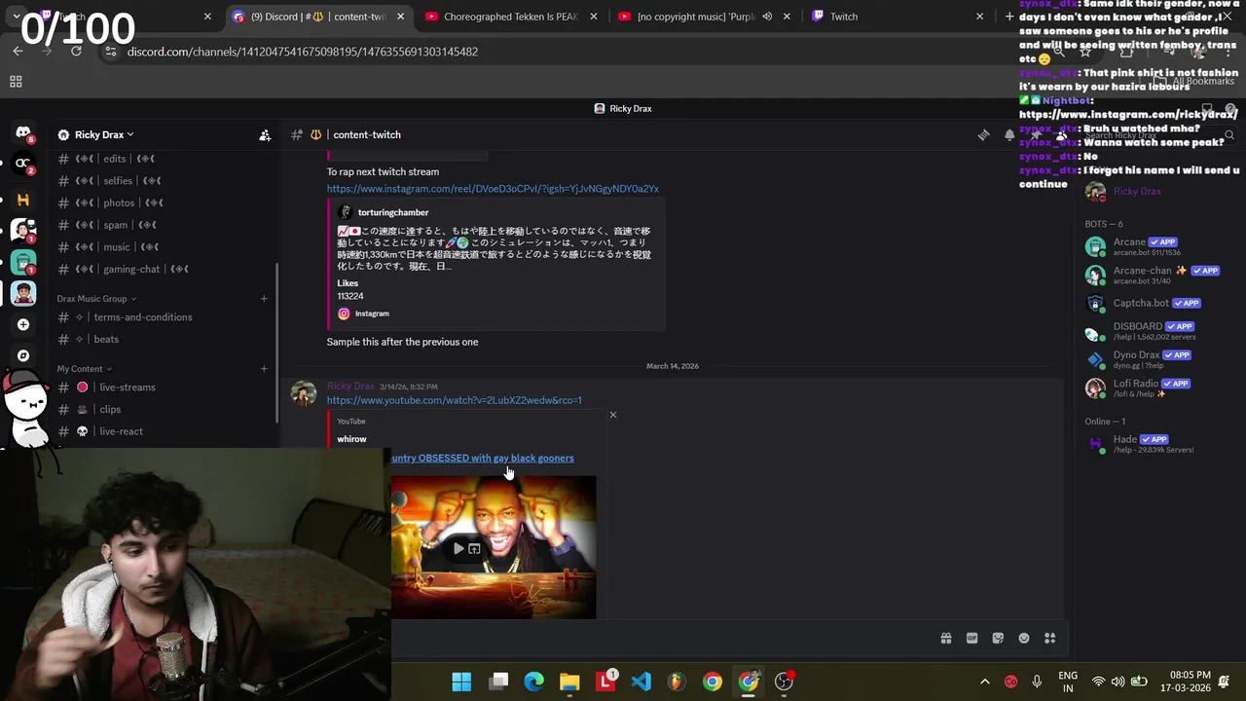Click the channel list scrollbar
The image size is (1246, 701).
point(277,341)
